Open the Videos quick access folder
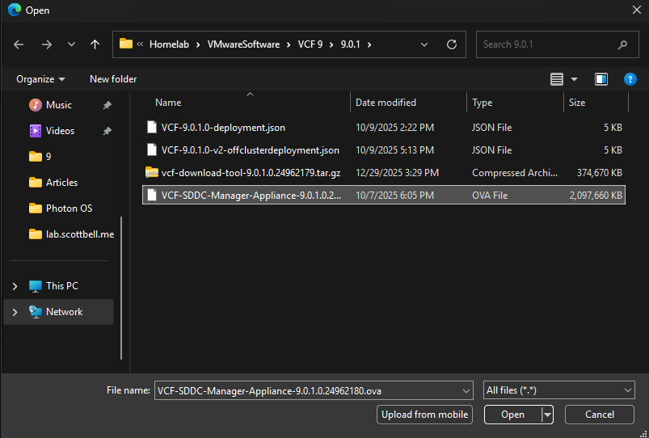The width and height of the screenshot is (649, 438). (60, 131)
